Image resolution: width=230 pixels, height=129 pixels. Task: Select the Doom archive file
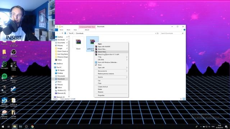point(78,43)
